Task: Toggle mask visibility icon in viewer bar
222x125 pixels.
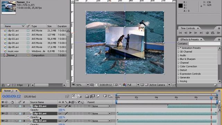Action: tap(96, 85)
